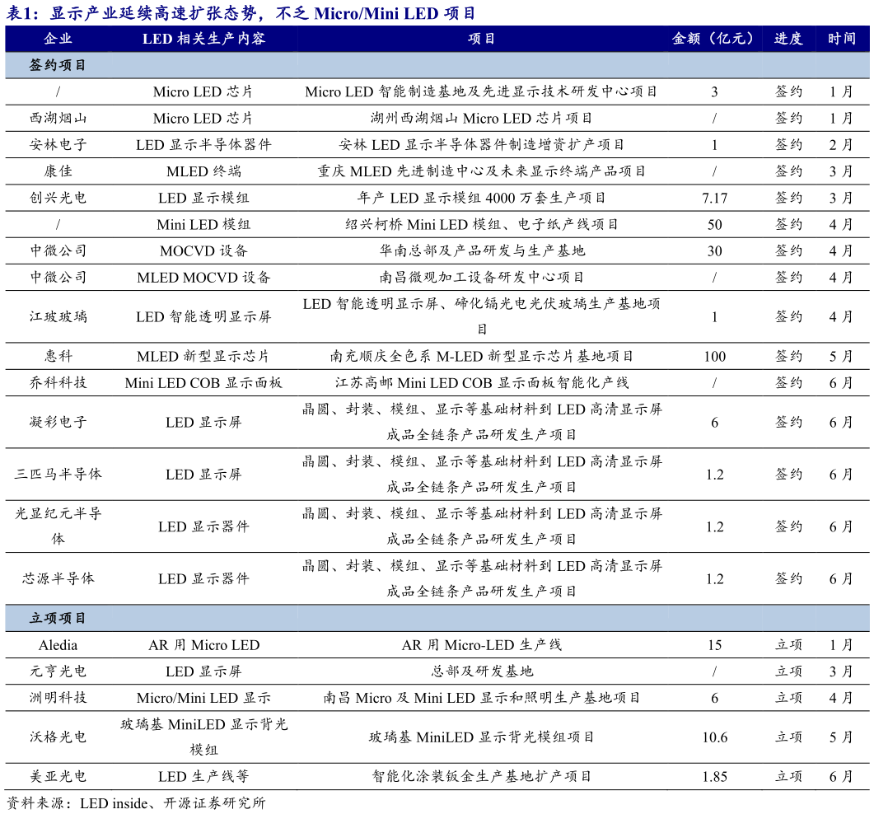
Task: Select the 企业 column header
Action: pos(58,39)
